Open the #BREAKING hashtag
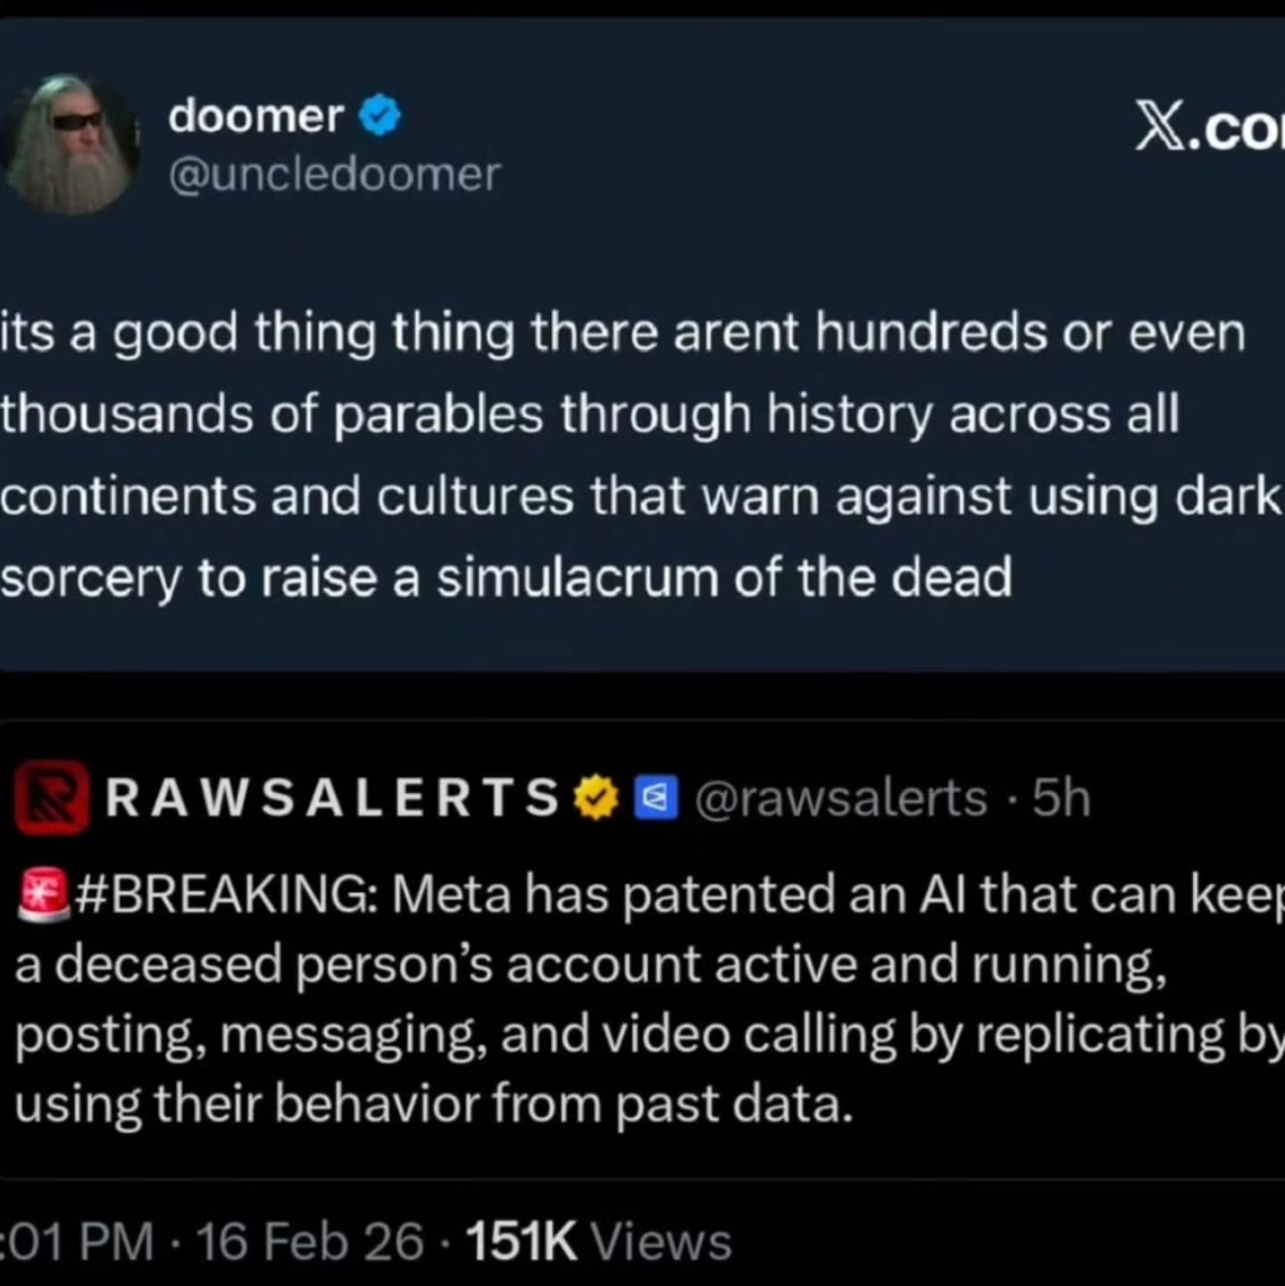 [x=226, y=894]
